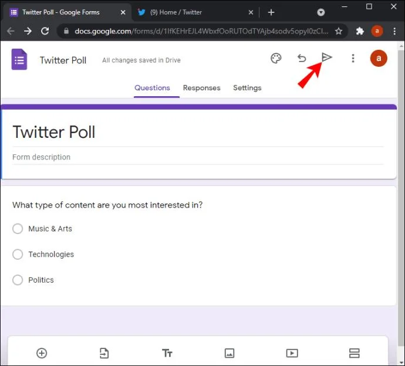Open the tab search dropdown arrow
405x366 pixels.
coord(320,12)
